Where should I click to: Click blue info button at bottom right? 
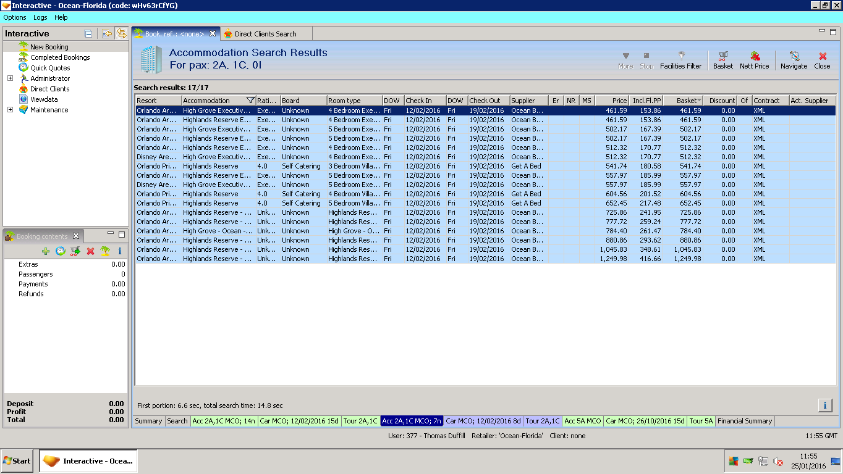tap(824, 405)
